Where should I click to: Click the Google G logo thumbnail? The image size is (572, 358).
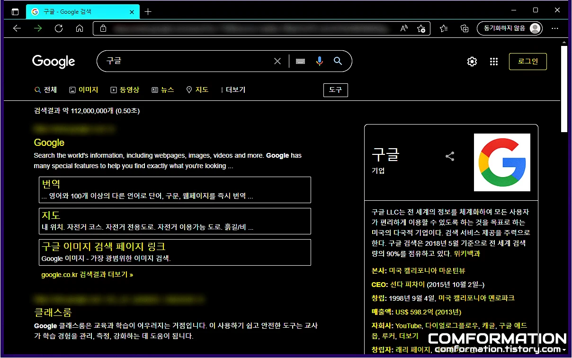(x=502, y=162)
